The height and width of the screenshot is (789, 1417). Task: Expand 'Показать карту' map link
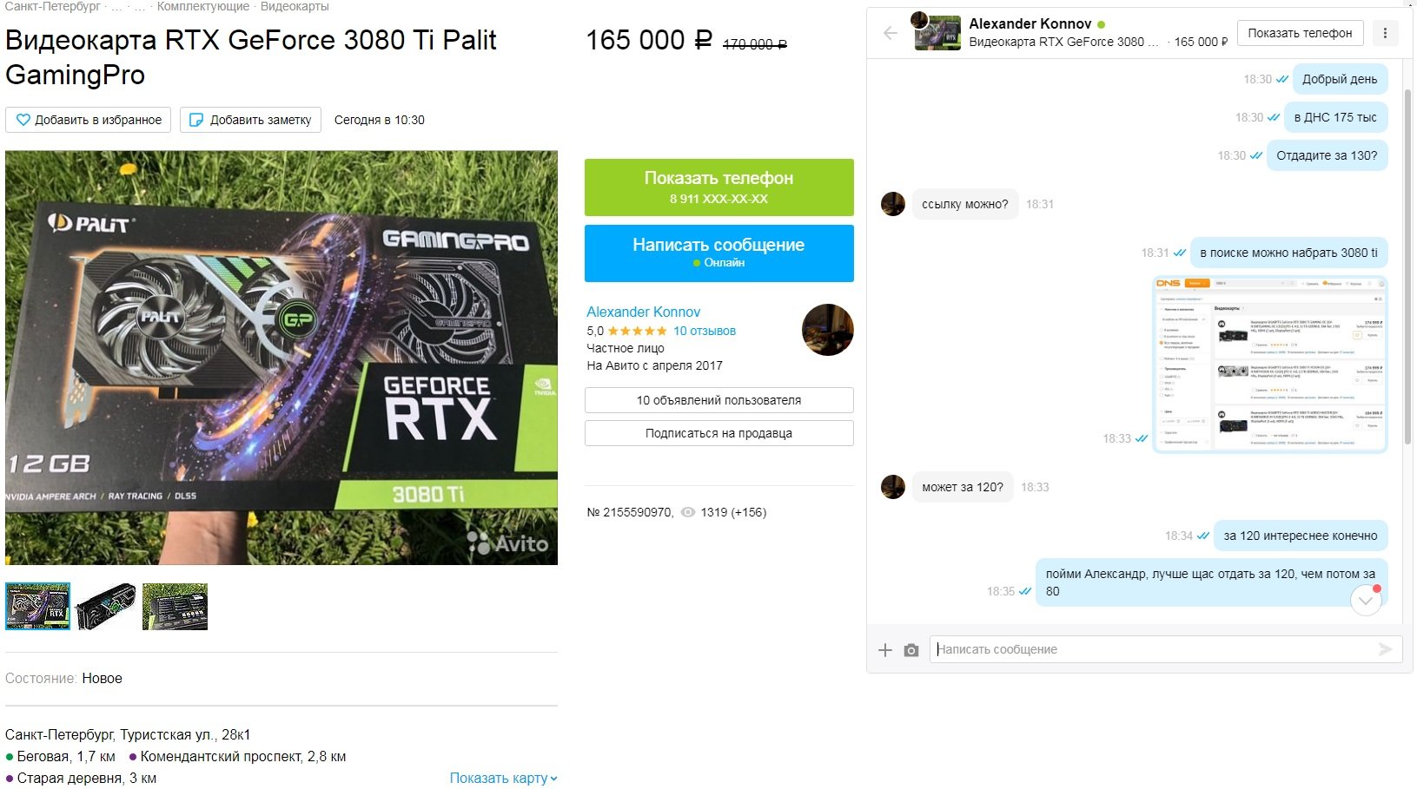coord(503,778)
